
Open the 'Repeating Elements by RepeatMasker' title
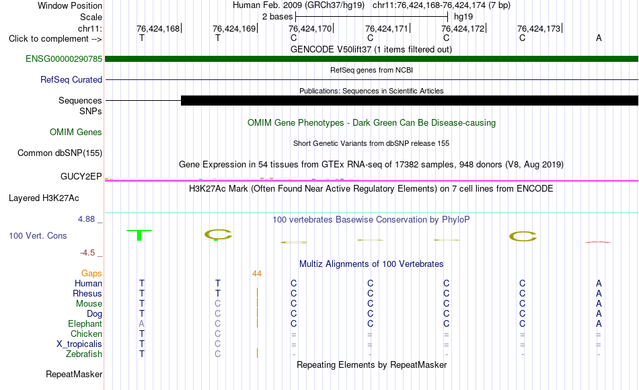click(371, 364)
